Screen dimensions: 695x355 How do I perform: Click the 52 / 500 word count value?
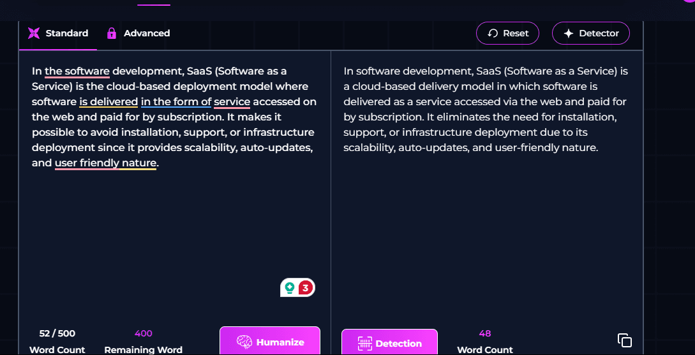[x=57, y=333]
